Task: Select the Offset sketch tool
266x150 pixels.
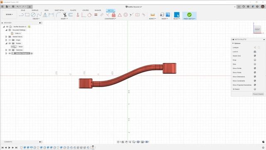Action: [71, 15]
